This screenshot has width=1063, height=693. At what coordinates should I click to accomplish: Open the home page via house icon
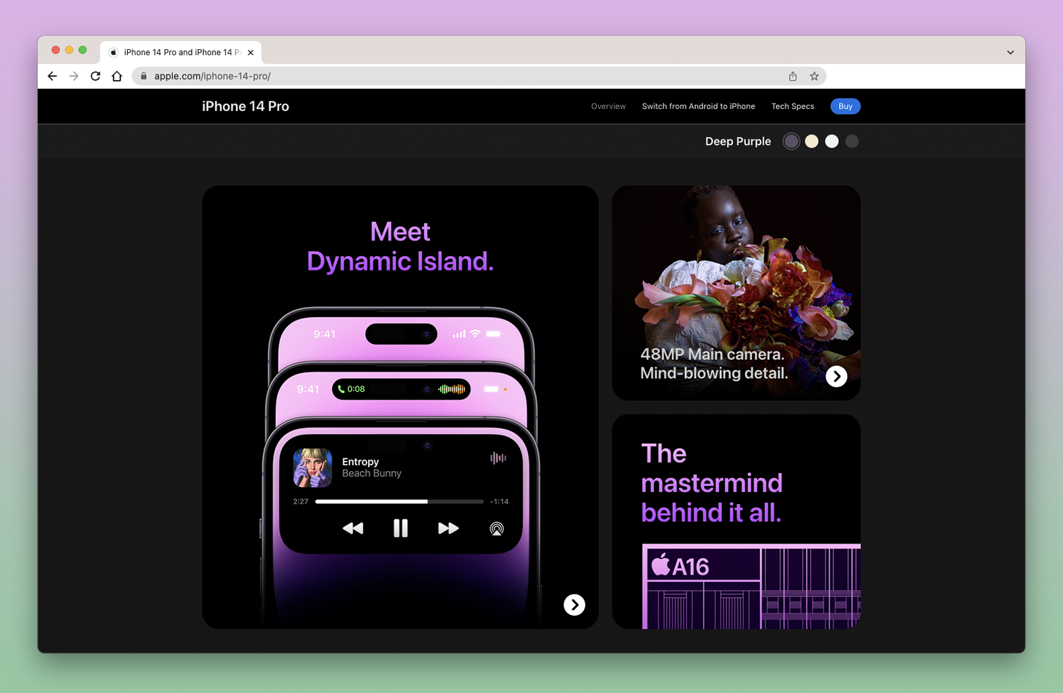click(117, 76)
